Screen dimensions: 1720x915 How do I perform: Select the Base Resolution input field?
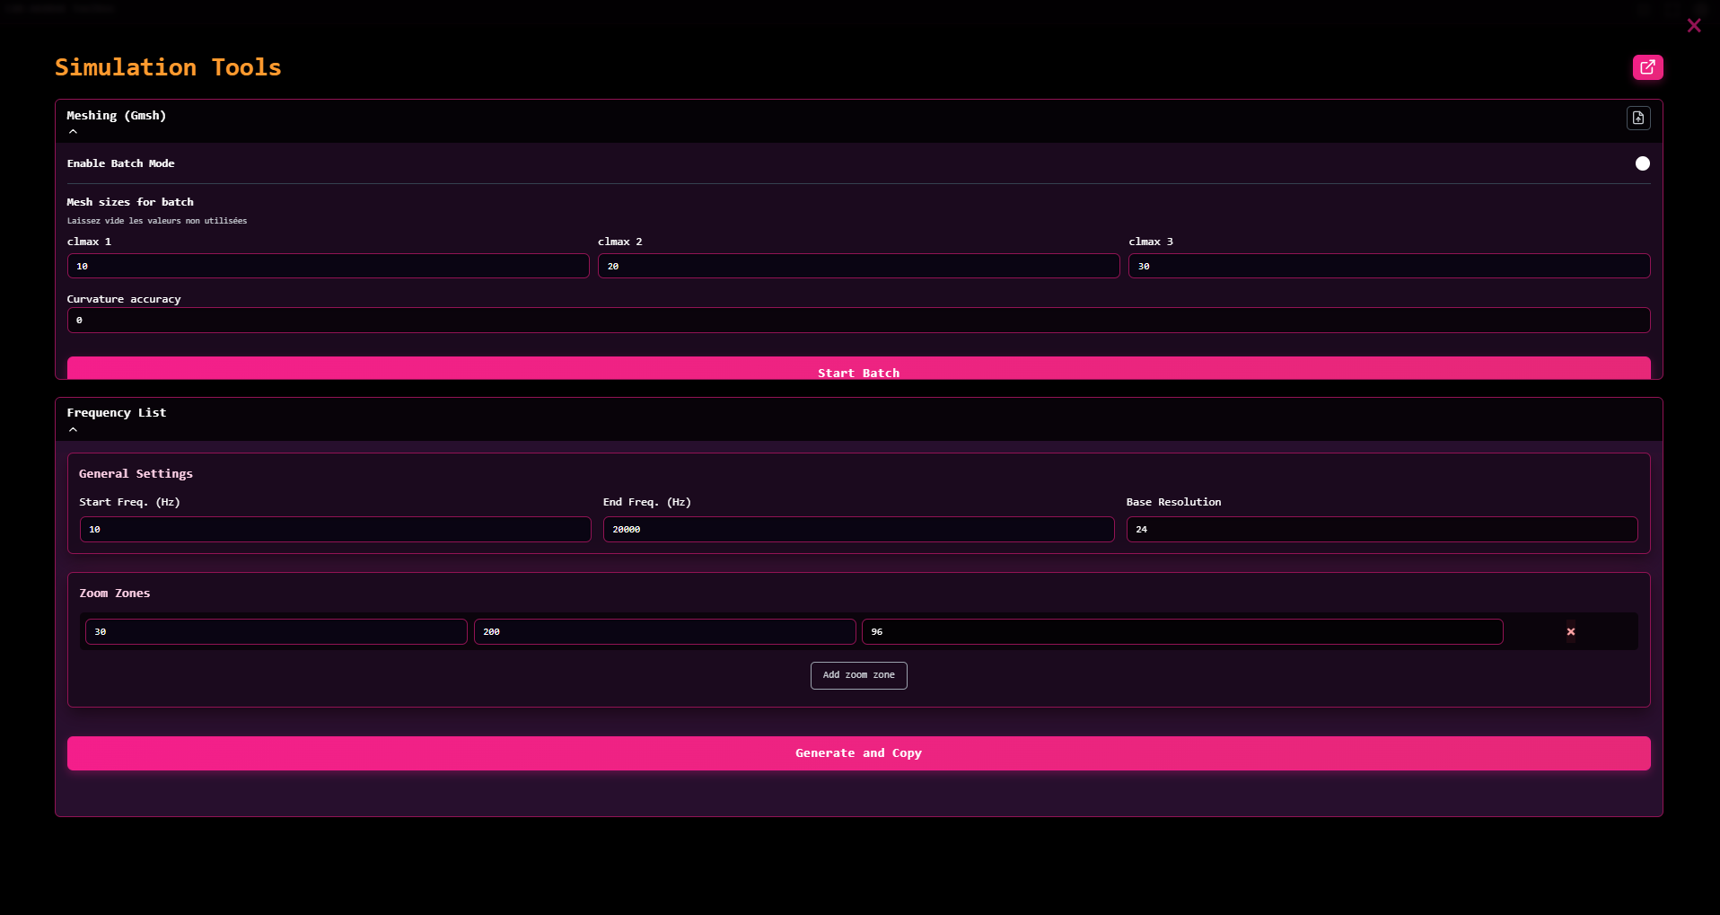pos(1381,530)
